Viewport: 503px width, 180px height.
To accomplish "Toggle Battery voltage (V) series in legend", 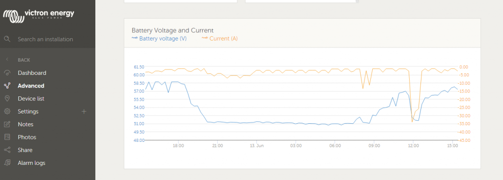I will coord(159,39).
